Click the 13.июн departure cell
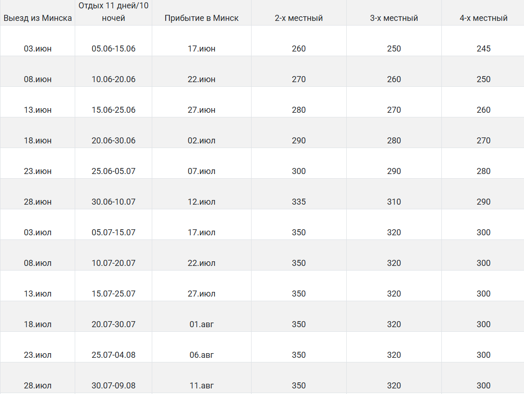524x394 pixels. (38, 110)
